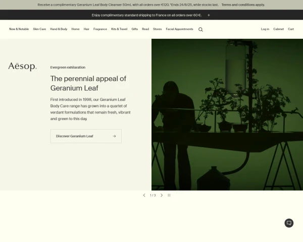Click the Geranium Leaf hero image

pos(227,114)
